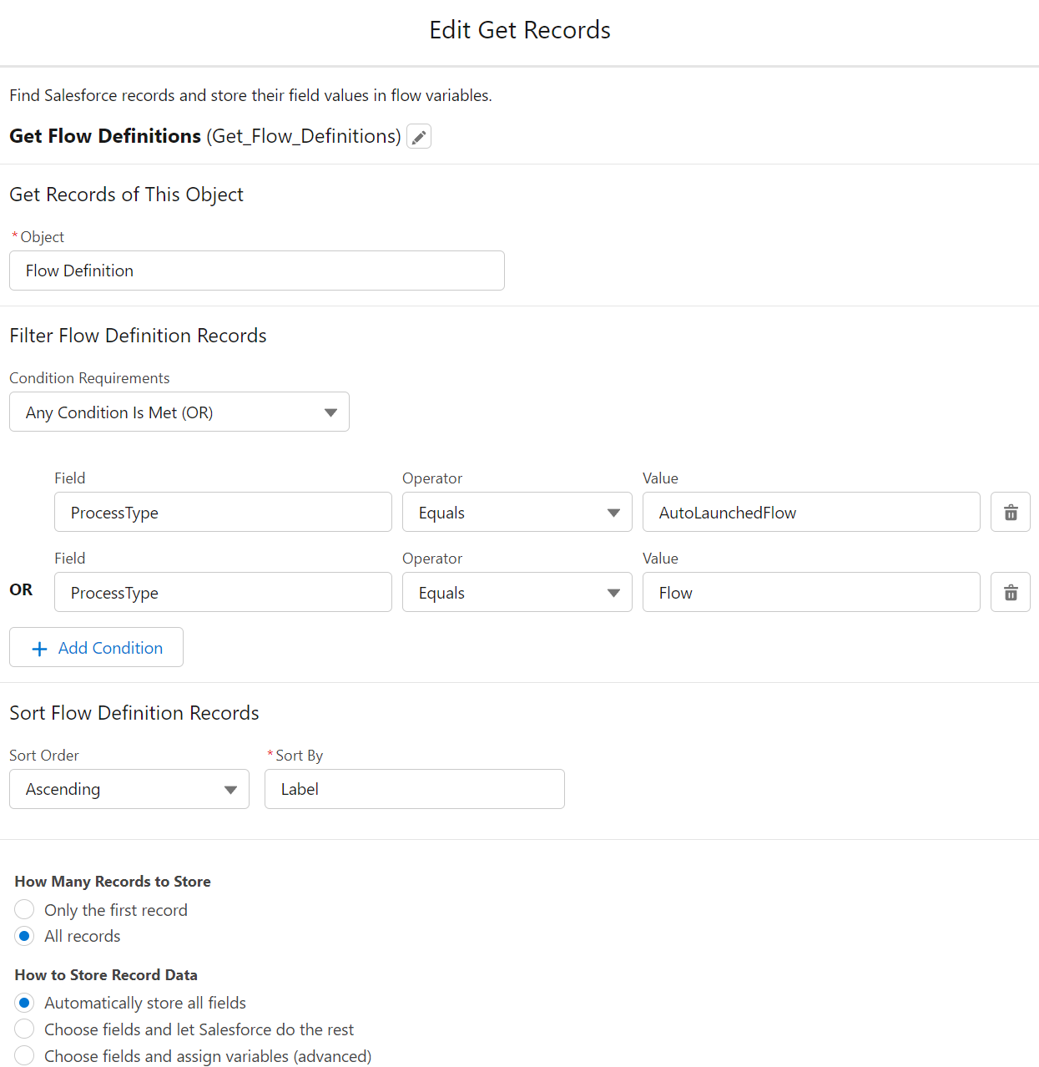This screenshot has height=1067, width=1039.
Task: Click the first ProcessType field input
Action: [x=222, y=512]
